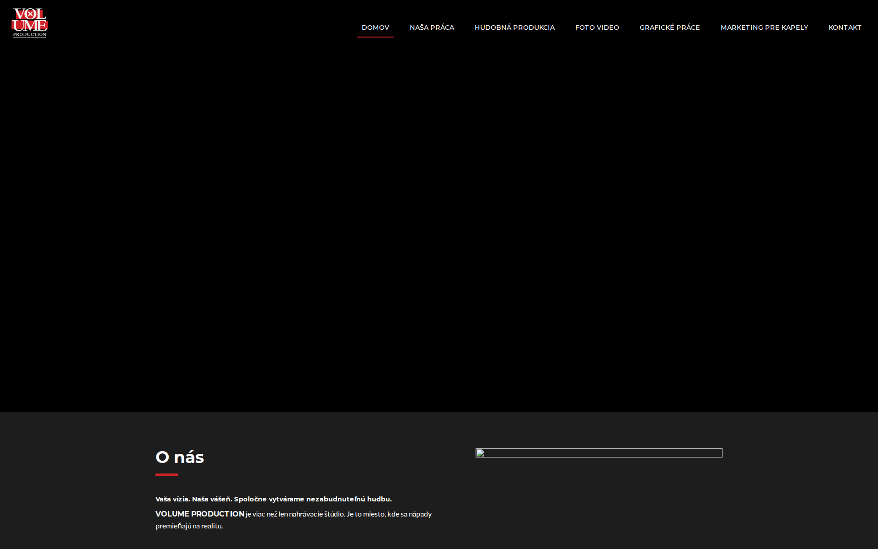The image size is (878, 549).
Task: Open GRAFICKÉ PRÁCE
Action: pos(669,27)
